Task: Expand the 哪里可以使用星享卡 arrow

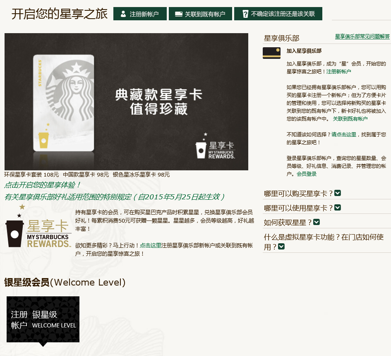Action: click(x=338, y=208)
